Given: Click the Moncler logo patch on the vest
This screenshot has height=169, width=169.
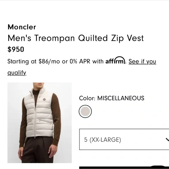Looking at the screenshot, I should 45,99.
